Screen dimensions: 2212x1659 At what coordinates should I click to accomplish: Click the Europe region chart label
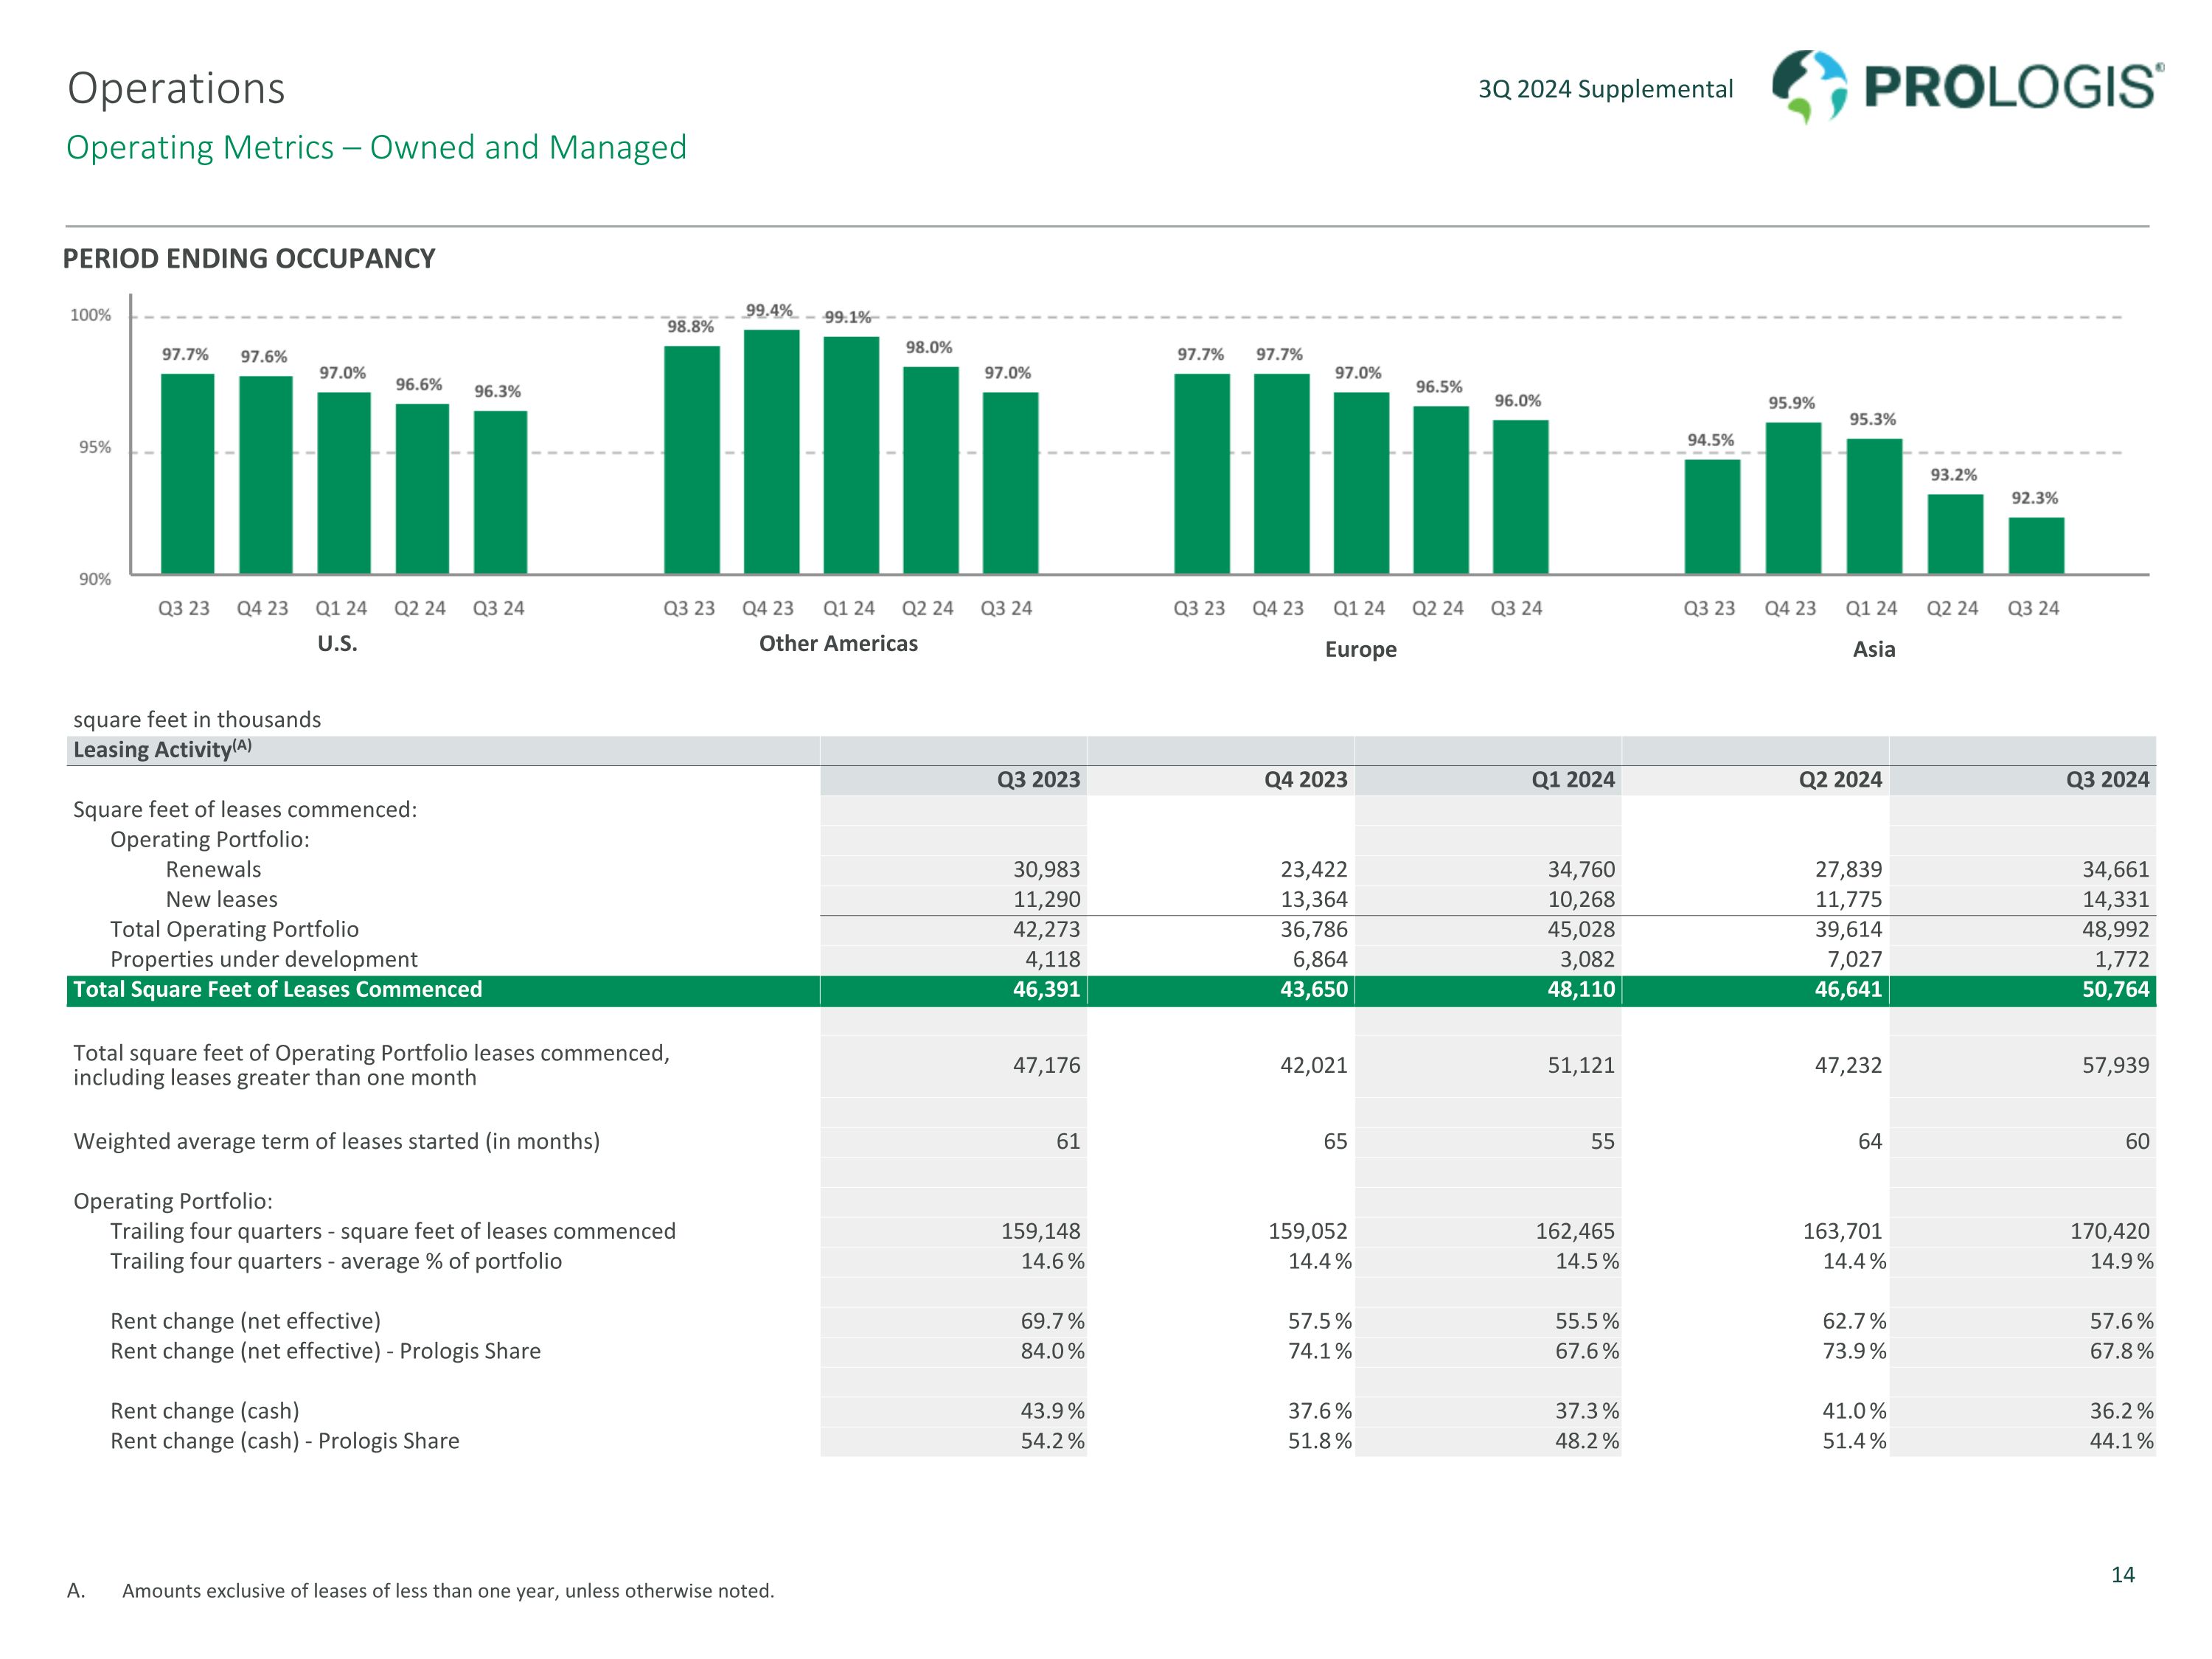point(1360,650)
